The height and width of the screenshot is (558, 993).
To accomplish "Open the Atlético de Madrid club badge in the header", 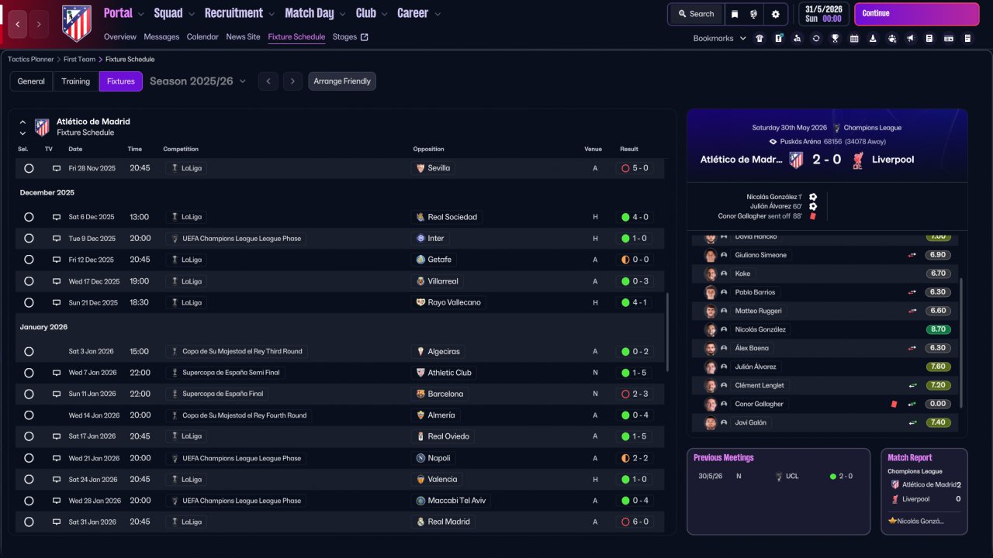I will [x=76, y=23].
